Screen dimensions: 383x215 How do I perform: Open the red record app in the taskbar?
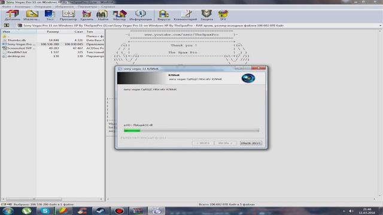(119, 211)
